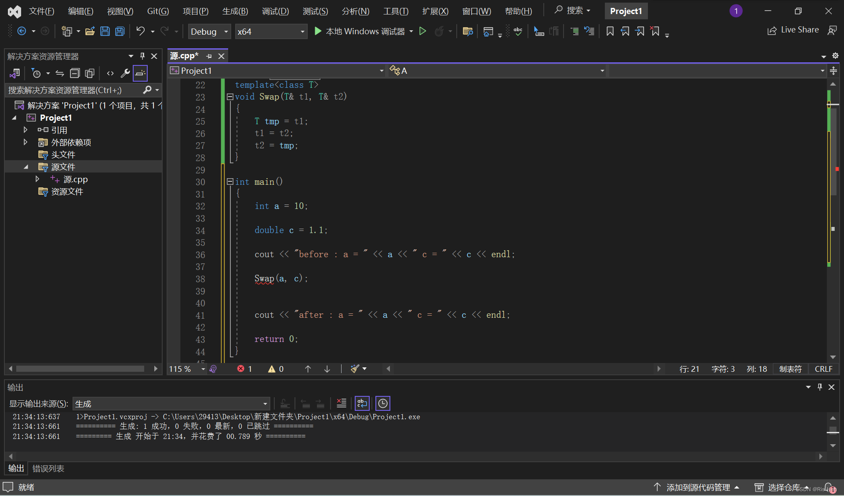Screen dimensions: 844x496
Task: Click 本地 Windows 调试器 run button
Action: [x=360, y=31]
